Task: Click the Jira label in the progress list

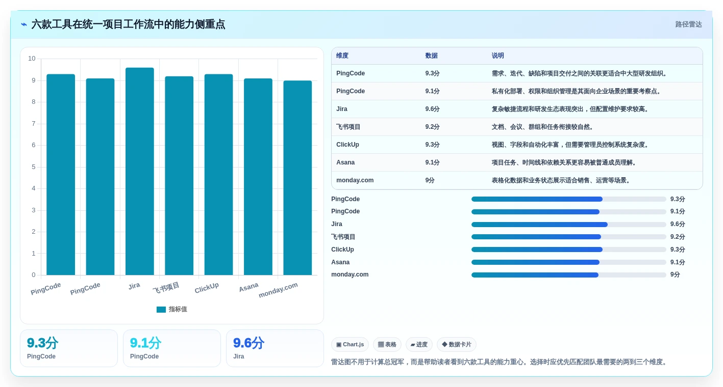Action: point(337,224)
